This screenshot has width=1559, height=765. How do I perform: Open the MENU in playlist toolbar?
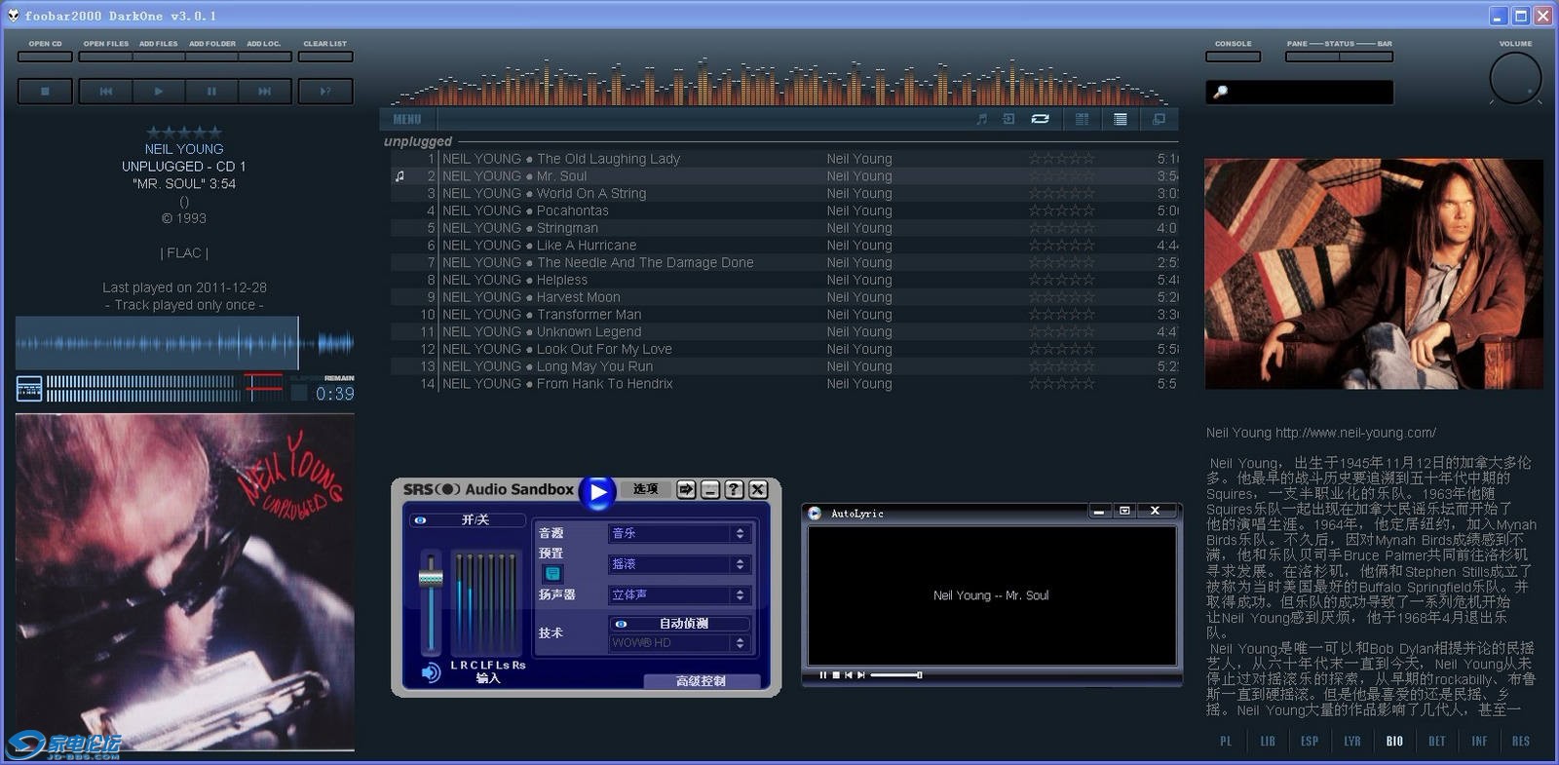(x=407, y=119)
